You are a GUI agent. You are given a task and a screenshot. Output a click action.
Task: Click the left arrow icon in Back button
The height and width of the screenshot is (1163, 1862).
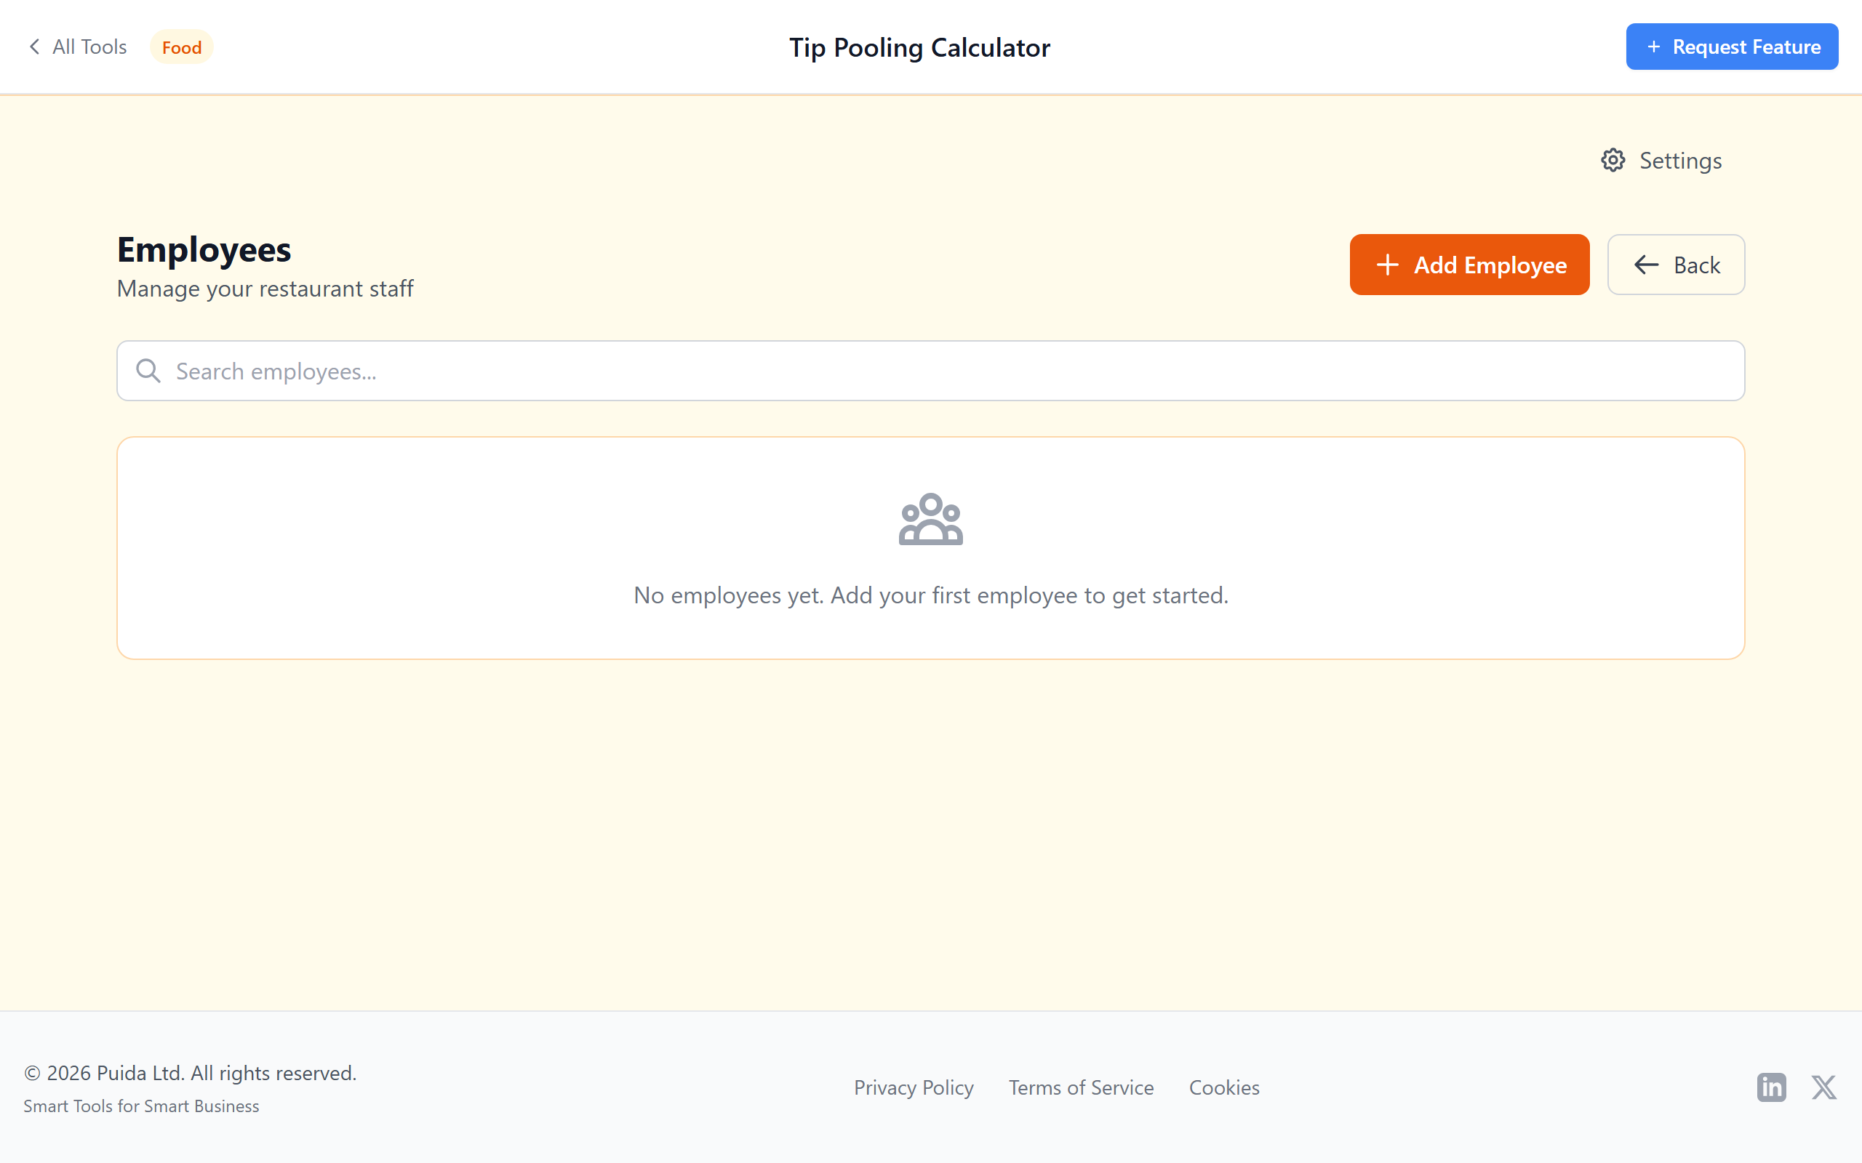[x=1647, y=265]
